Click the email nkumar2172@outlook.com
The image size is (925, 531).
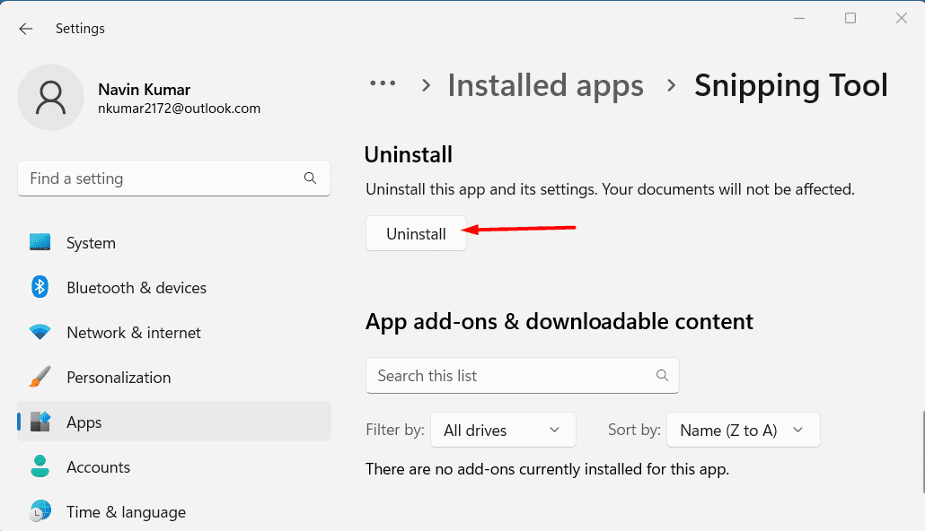coord(179,109)
